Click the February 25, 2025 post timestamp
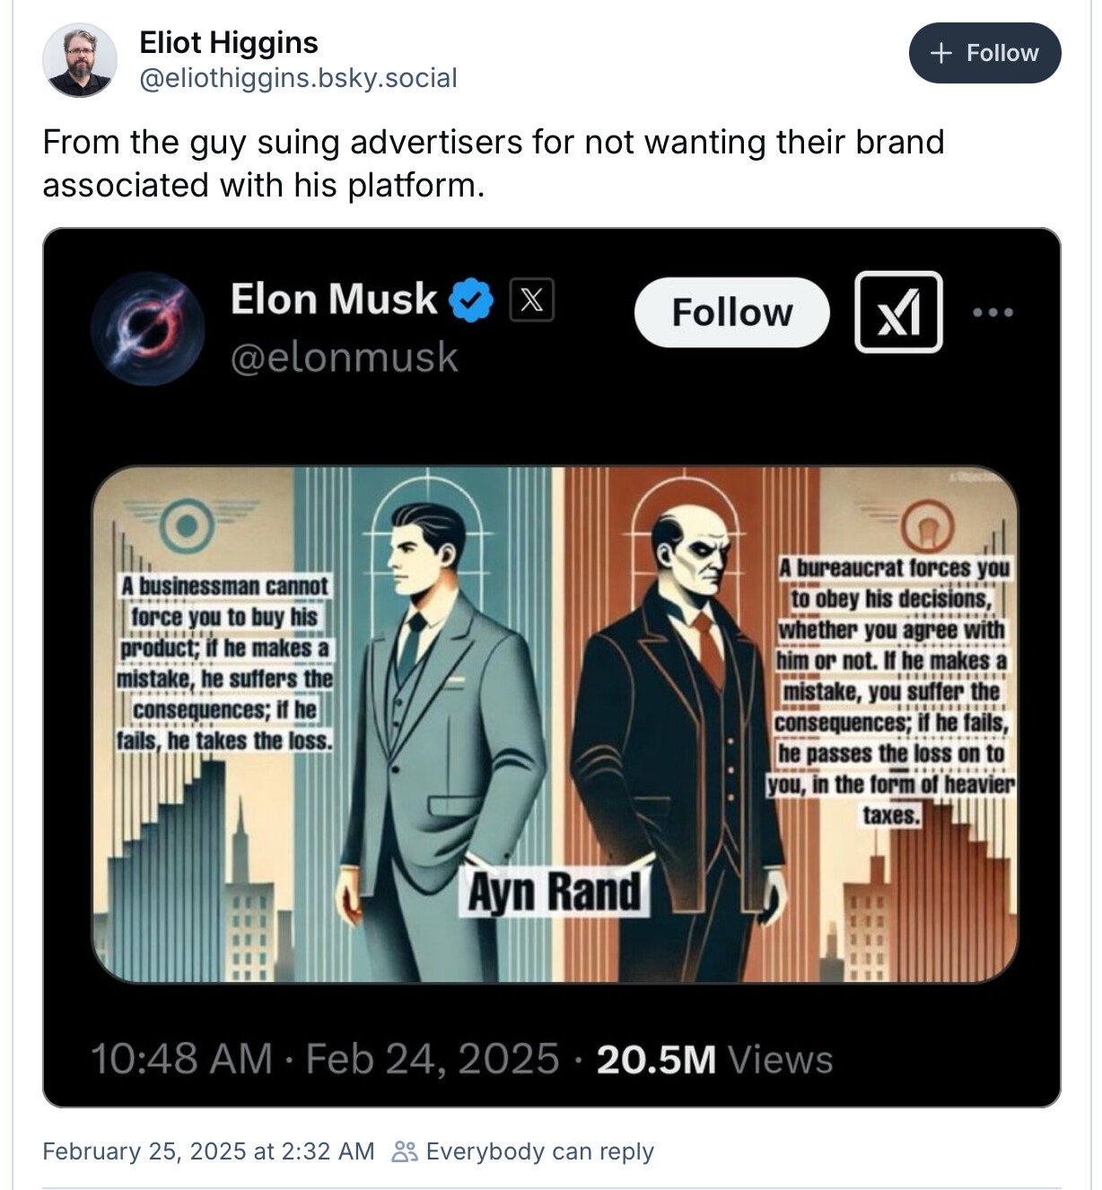The height and width of the screenshot is (1190, 1102). tap(208, 1151)
